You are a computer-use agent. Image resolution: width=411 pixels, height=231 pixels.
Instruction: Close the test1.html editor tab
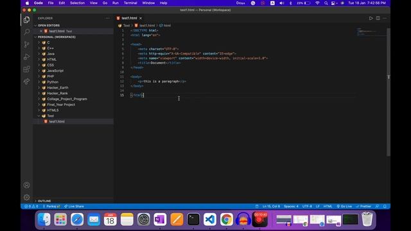point(141,18)
